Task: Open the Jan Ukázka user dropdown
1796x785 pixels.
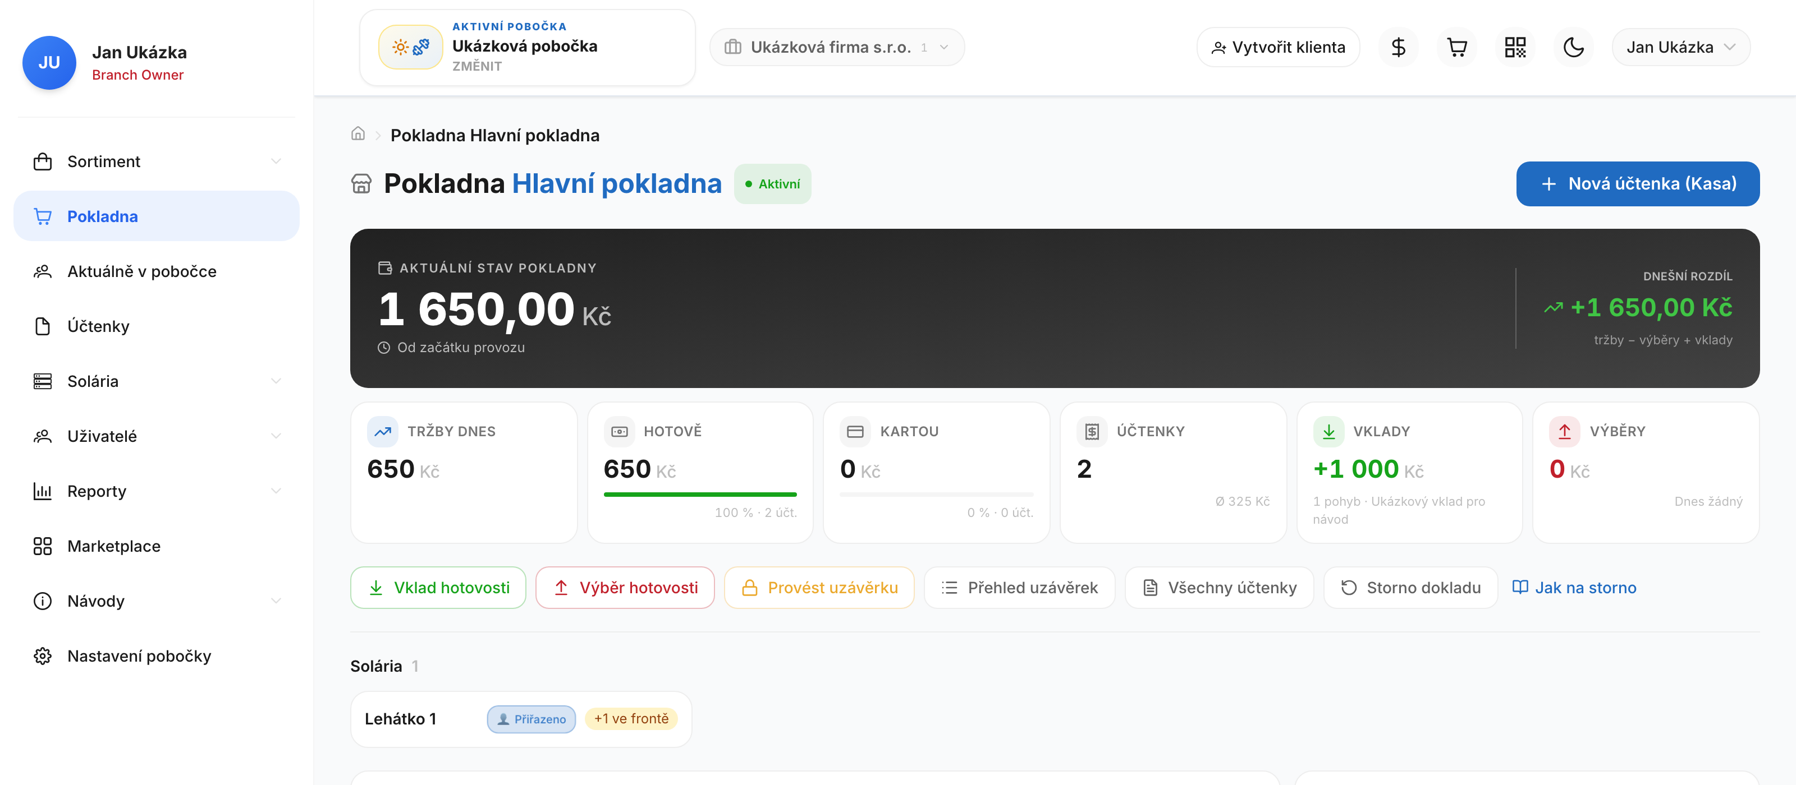Action: [x=1680, y=47]
